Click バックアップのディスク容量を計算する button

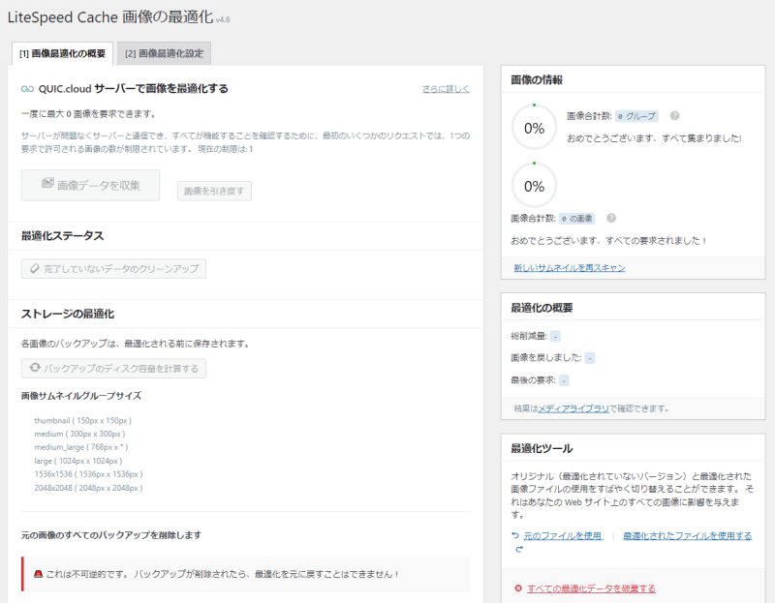click(113, 369)
